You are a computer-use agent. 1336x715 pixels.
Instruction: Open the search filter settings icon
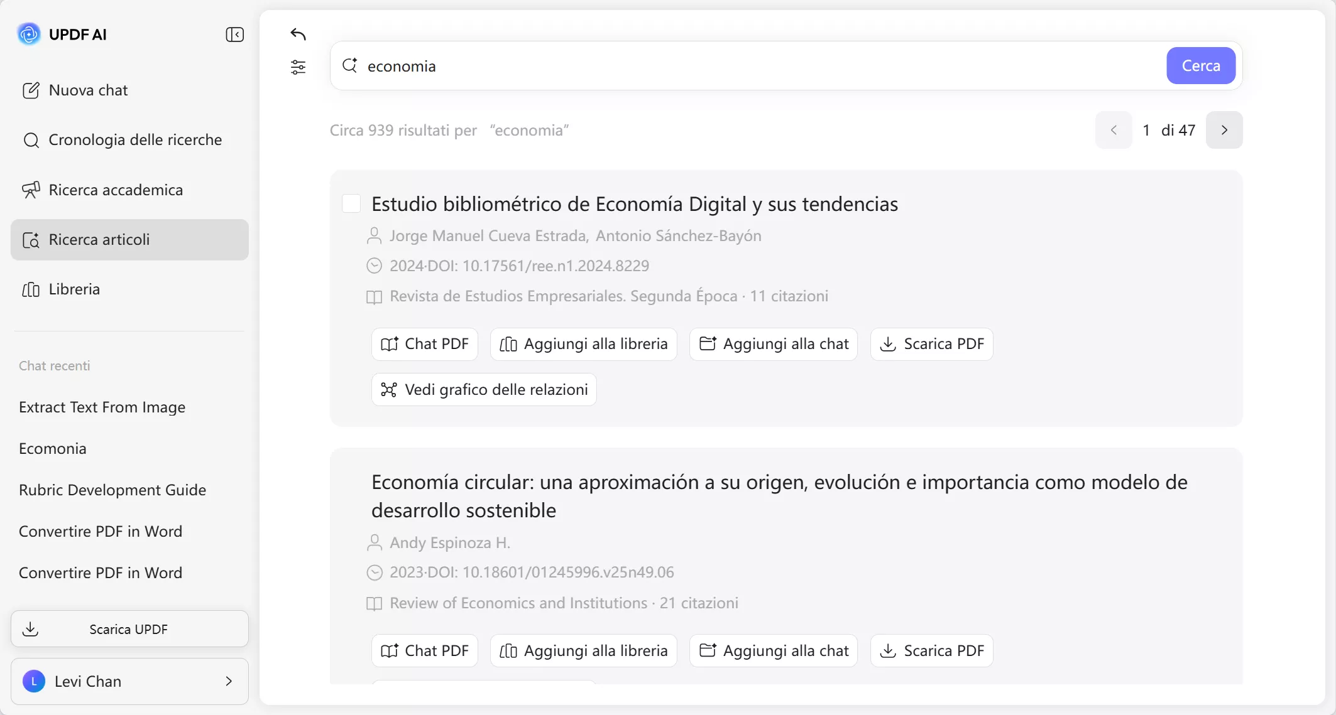298,67
